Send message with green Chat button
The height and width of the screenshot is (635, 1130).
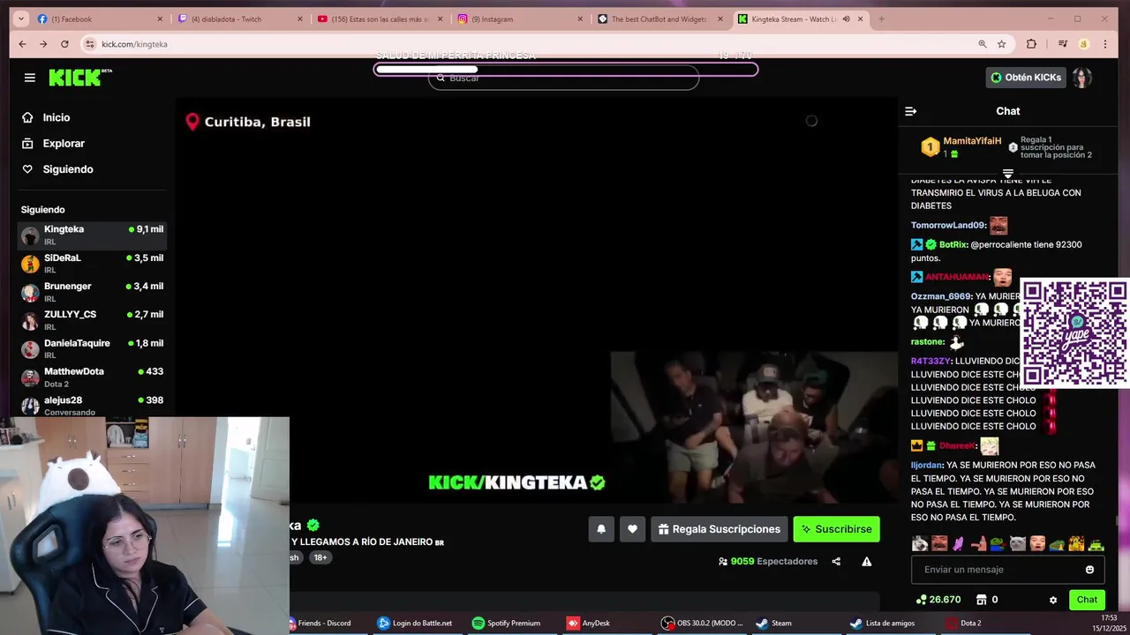[1087, 600]
